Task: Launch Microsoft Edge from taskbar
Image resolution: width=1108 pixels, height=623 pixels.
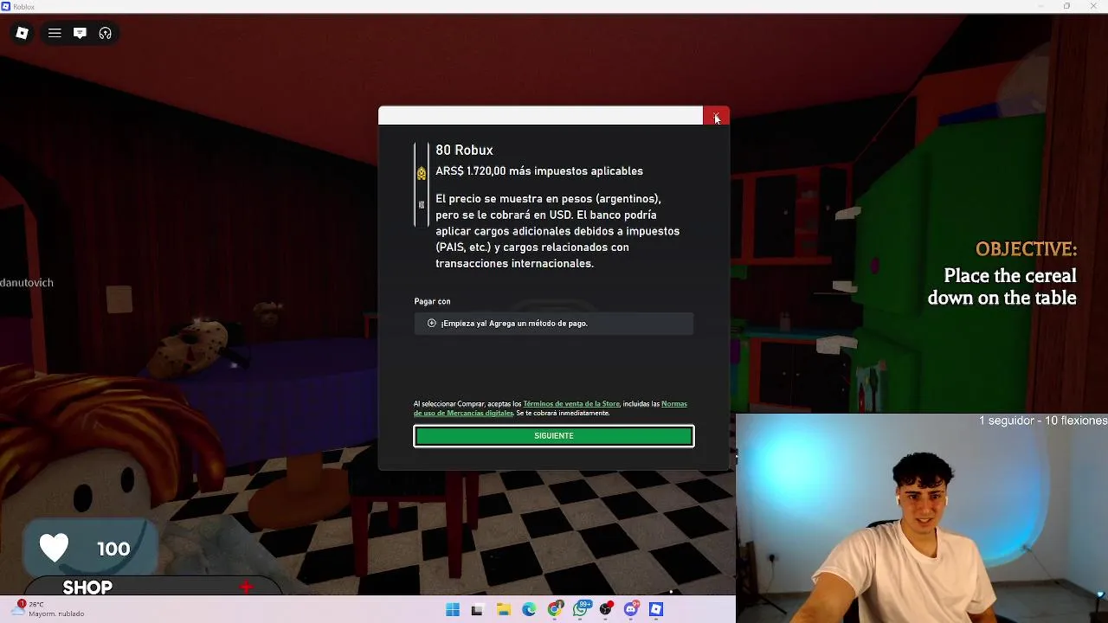Action: click(529, 610)
